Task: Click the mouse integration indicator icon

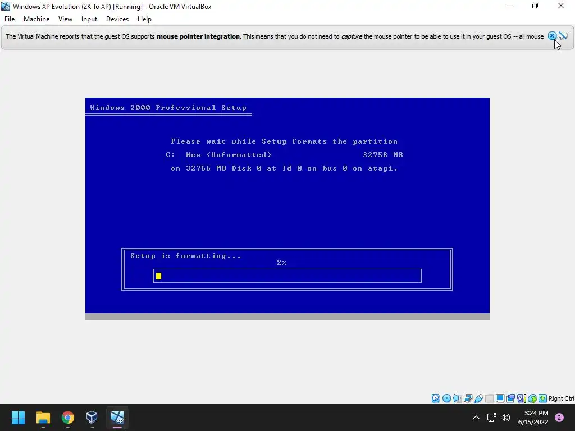Action: click(x=532, y=398)
